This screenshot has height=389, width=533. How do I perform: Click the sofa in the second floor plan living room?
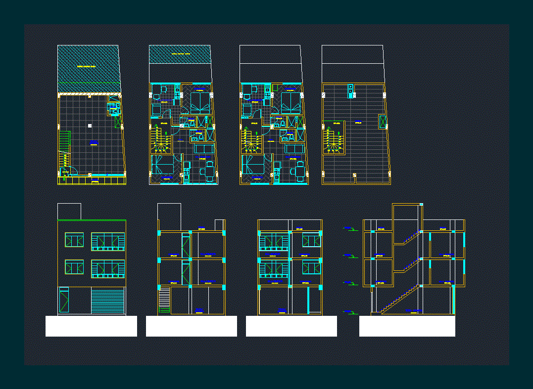[204, 149]
